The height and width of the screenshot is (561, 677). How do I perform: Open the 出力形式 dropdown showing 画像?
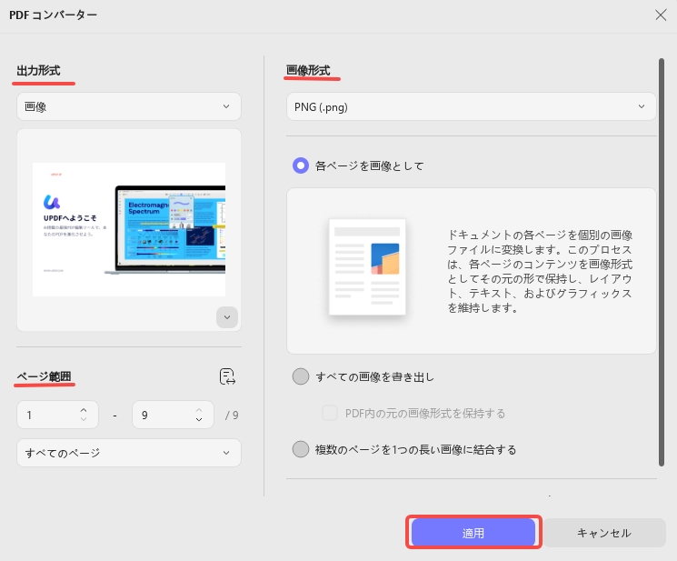(x=129, y=106)
